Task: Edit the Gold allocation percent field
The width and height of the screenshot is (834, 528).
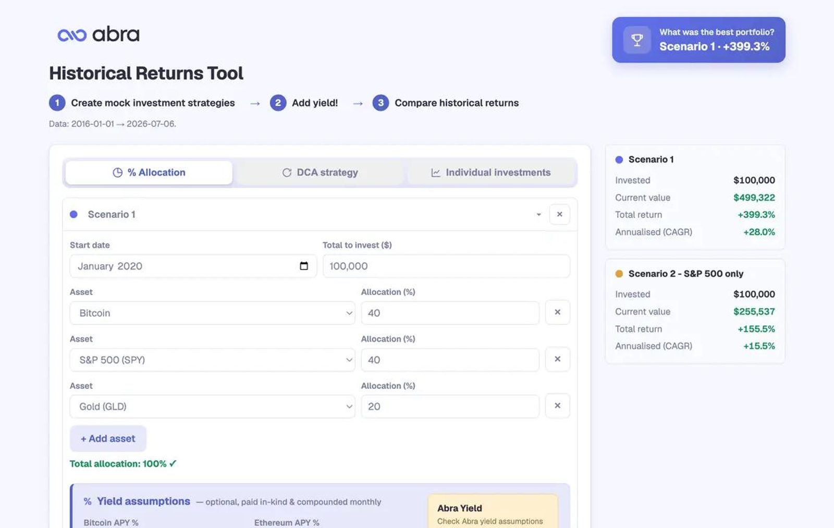Action: [450, 406]
